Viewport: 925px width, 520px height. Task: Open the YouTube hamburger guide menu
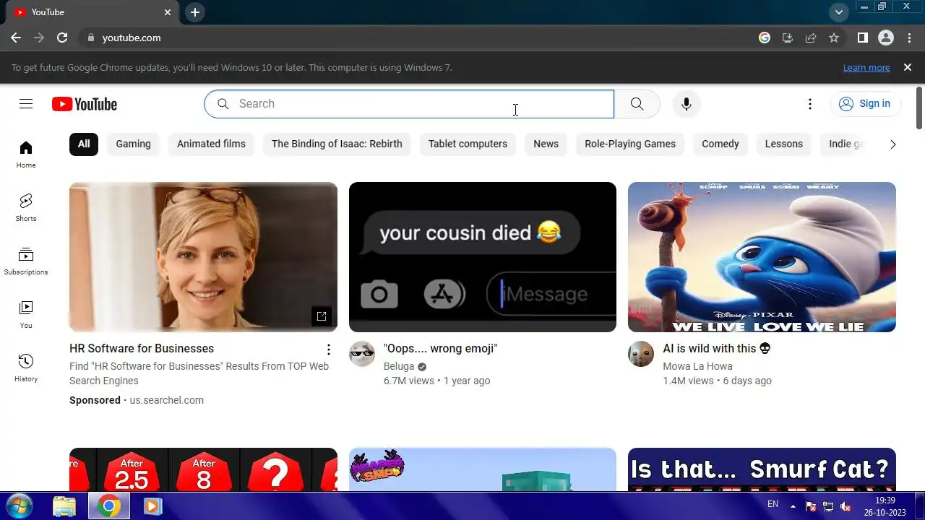click(26, 104)
